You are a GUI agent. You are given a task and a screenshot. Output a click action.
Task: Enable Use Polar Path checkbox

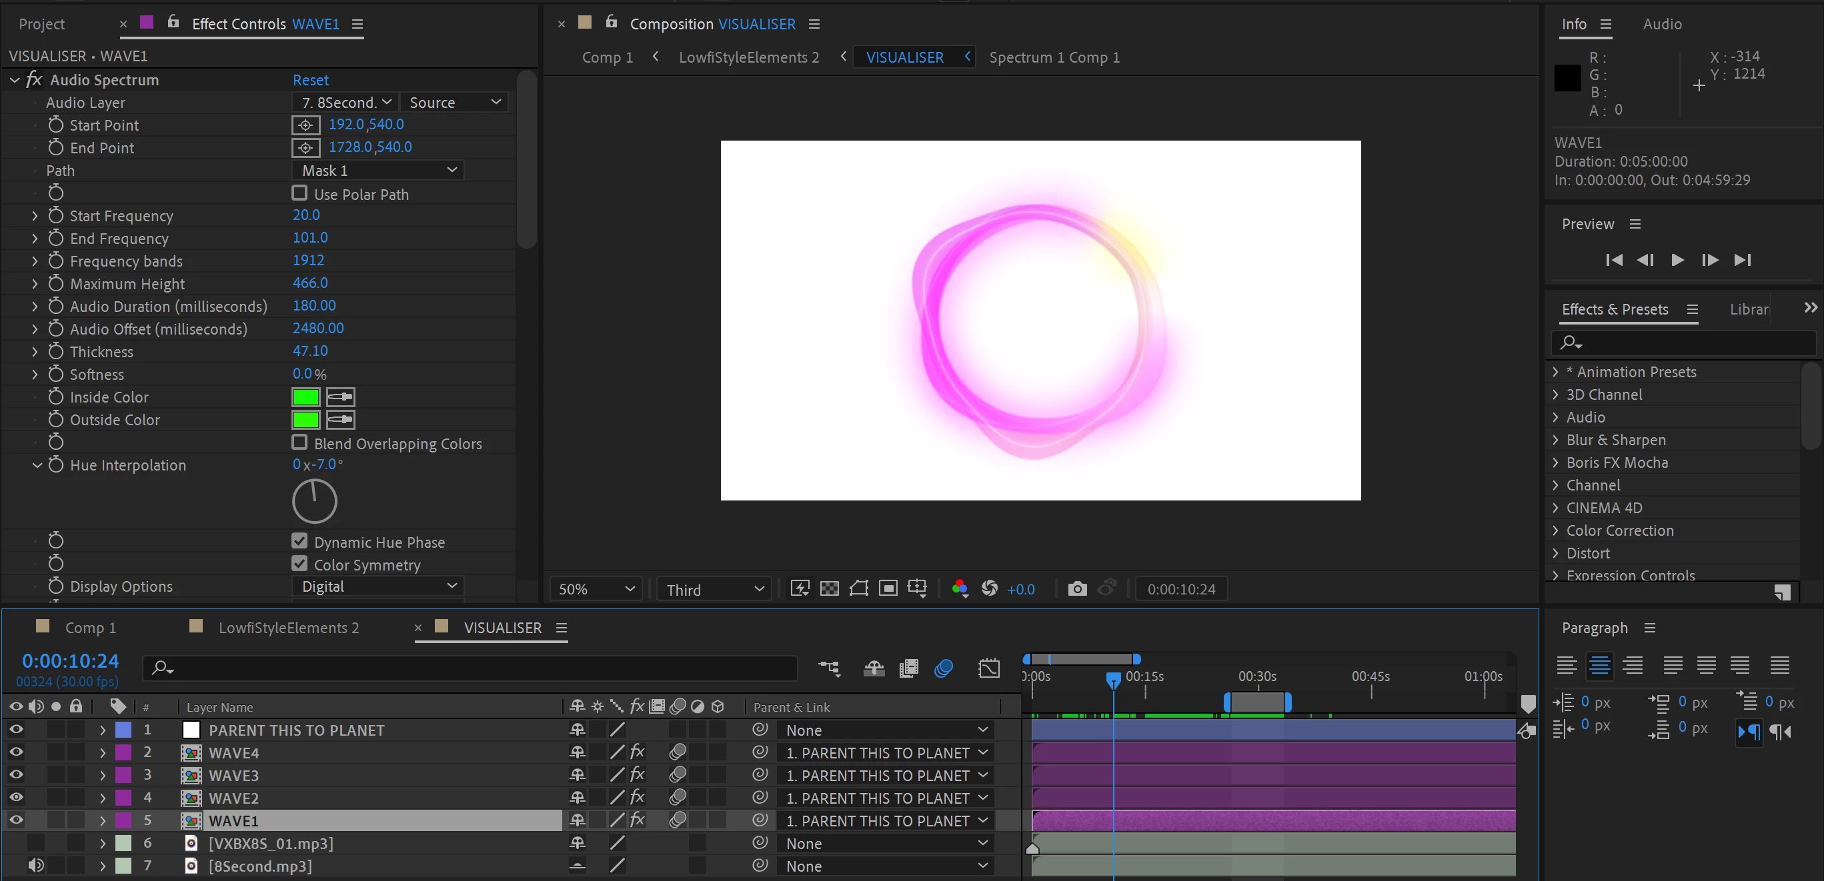point(299,193)
